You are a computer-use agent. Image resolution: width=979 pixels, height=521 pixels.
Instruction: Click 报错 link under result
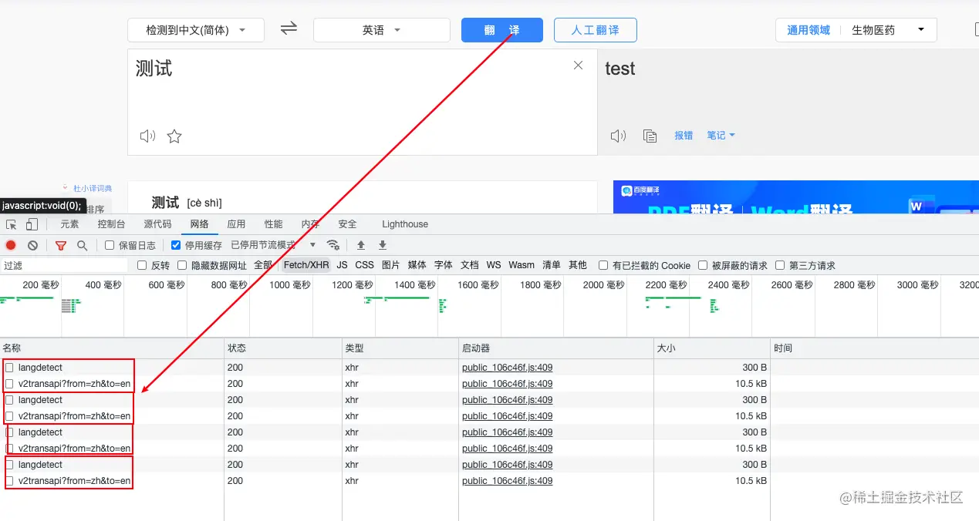click(x=684, y=136)
